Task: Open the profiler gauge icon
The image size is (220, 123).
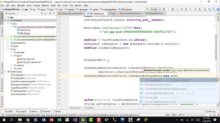Action: tap(181, 9)
